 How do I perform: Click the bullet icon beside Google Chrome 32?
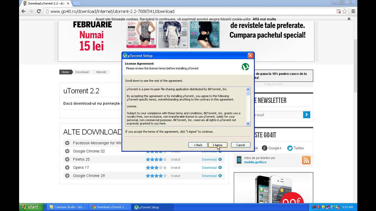click(x=67, y=151)
